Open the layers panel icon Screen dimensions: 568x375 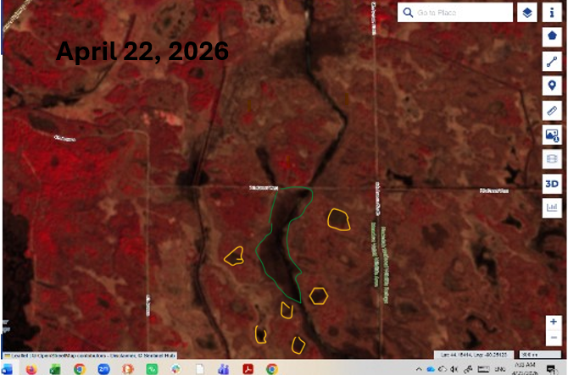point(527,13)
